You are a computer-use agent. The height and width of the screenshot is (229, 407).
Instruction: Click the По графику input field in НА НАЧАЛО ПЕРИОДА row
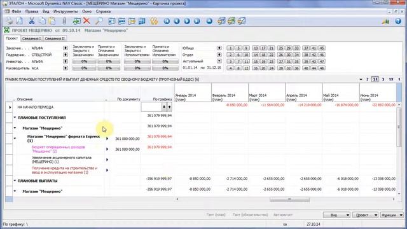pos(151,107)
